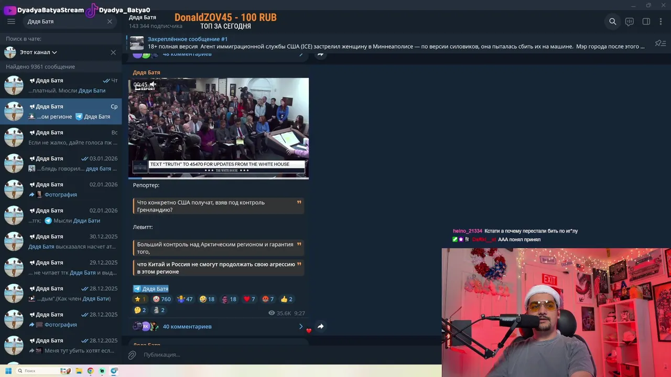Open 40 комментариев comment thread

pyautogui.click(x=187, y=326)
